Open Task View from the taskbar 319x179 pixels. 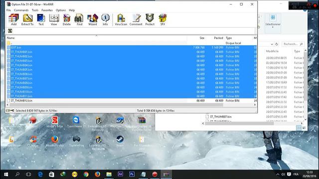[28, 175]
